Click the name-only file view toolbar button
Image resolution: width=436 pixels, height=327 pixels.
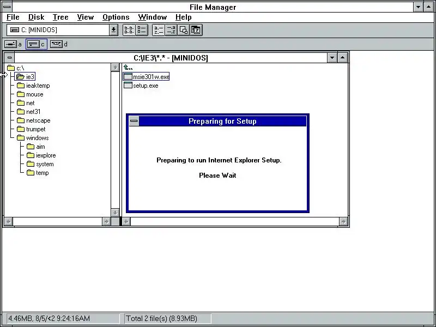[129, 30]
